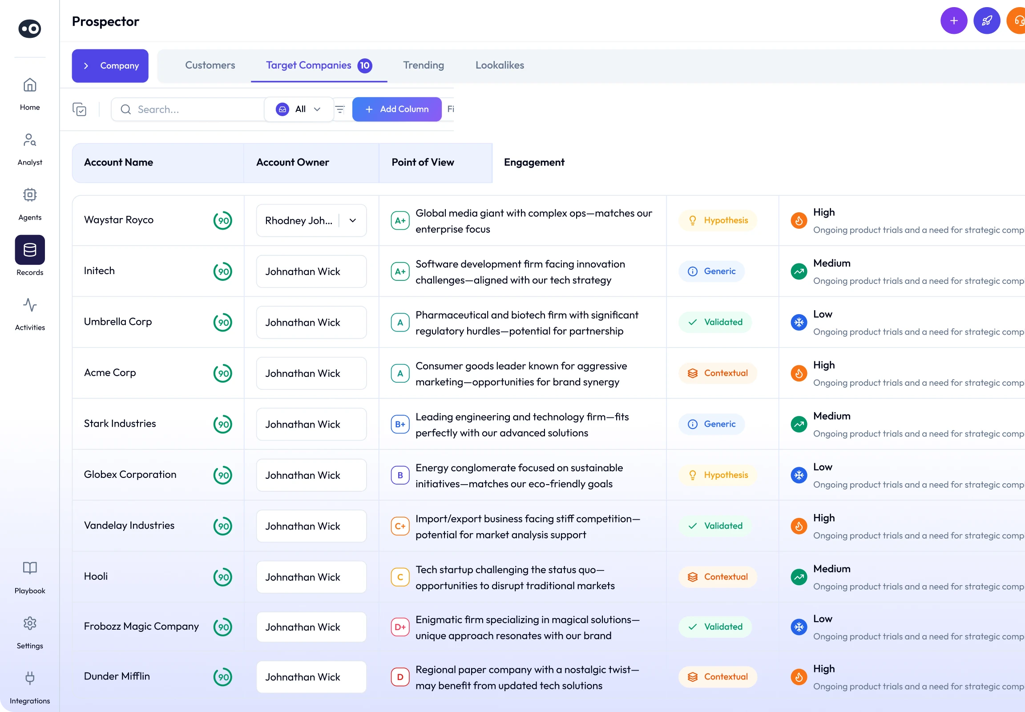Click the trending engagement icon for Initech
The image size is (1025, 712).
tap(799, 271)
